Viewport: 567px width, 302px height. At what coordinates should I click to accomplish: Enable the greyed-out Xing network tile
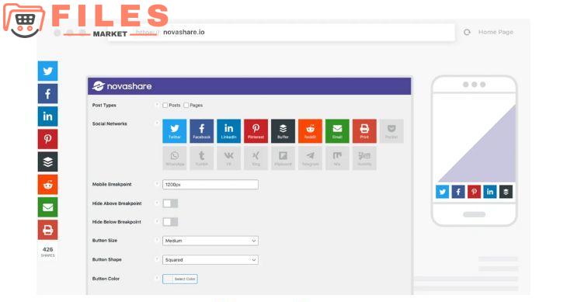click(256, 158)
